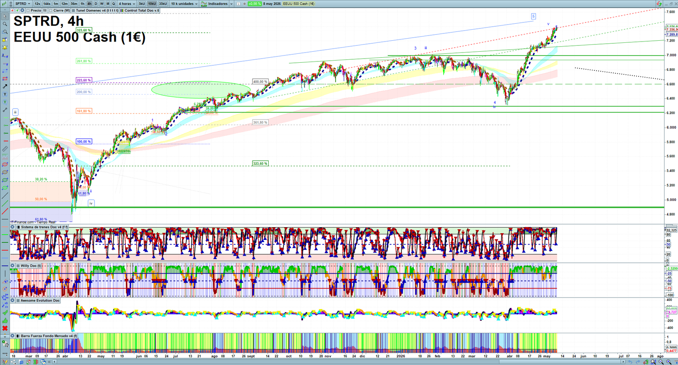Image resolution: width=678 pixels, height=365 pixels.
Task: Open the 4 horas timeframe dropdown
Action: pyautogui.click(x=127, y=4)
